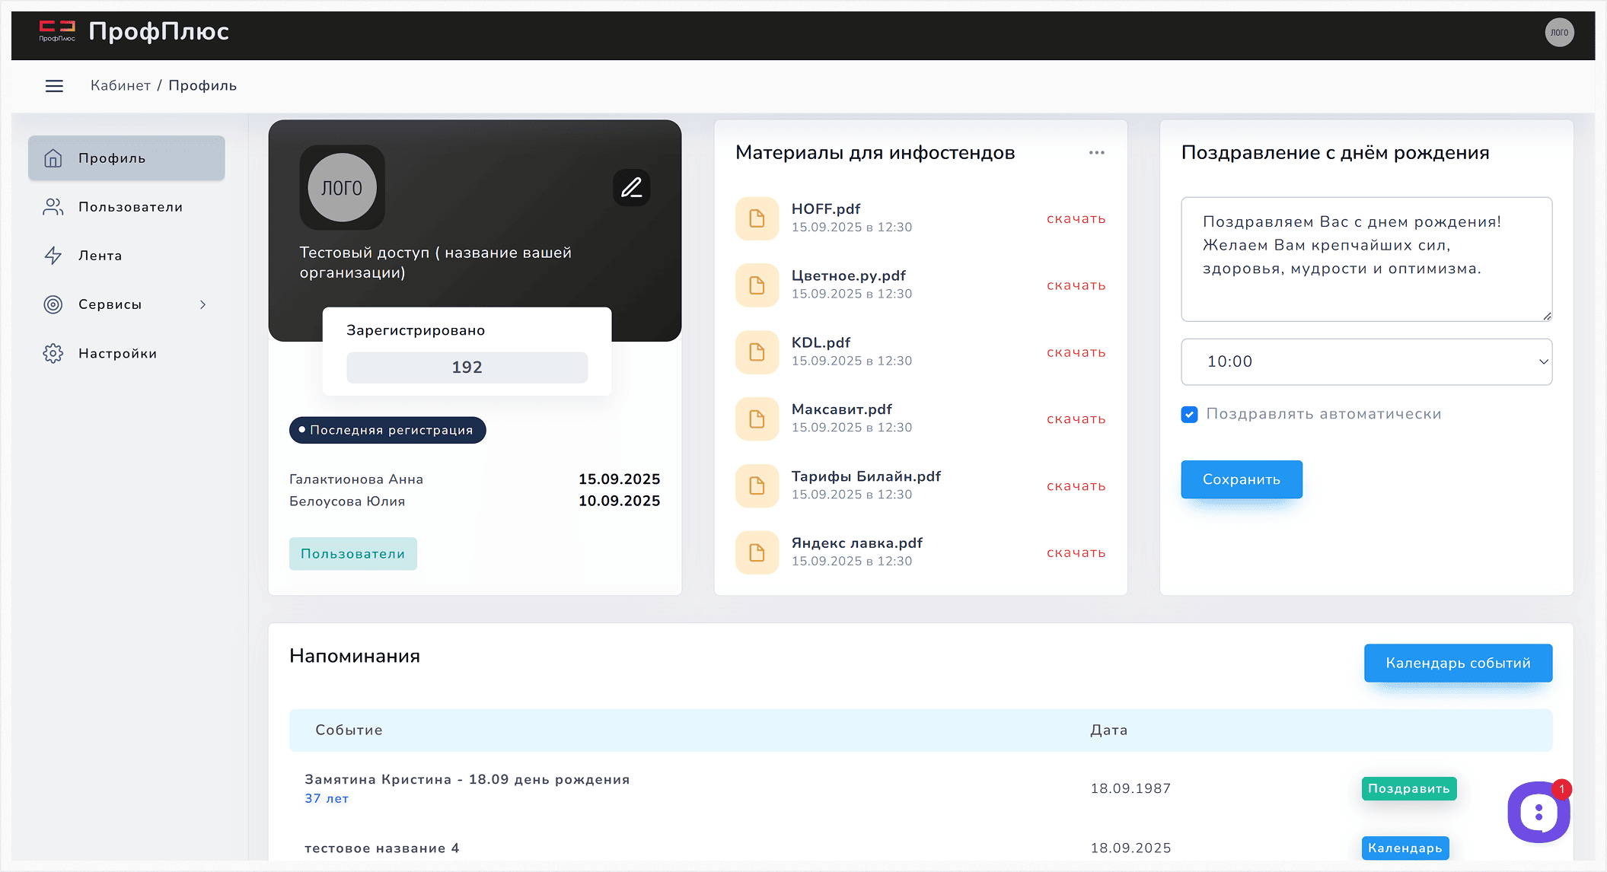Open the 10:00 time dropdown
This screenshot has width=1607, height=872.
click(x=1366, y=361)
